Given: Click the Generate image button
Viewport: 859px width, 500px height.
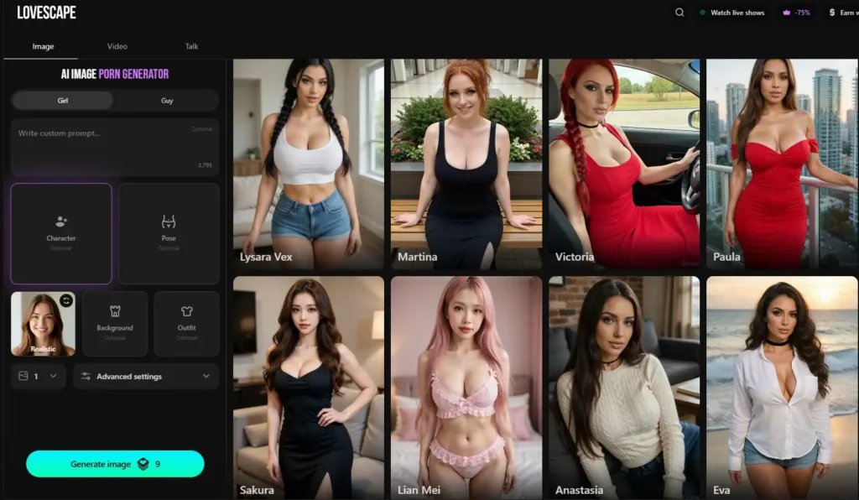Looking at the screenshot, I should point(115,464).
